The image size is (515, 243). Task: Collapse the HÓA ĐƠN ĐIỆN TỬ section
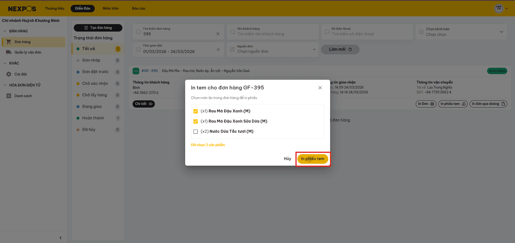click(5, 85)
